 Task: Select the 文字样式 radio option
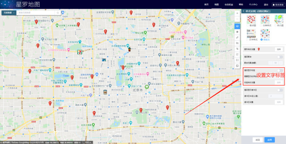pyautogui.click(x=248, y=40)
